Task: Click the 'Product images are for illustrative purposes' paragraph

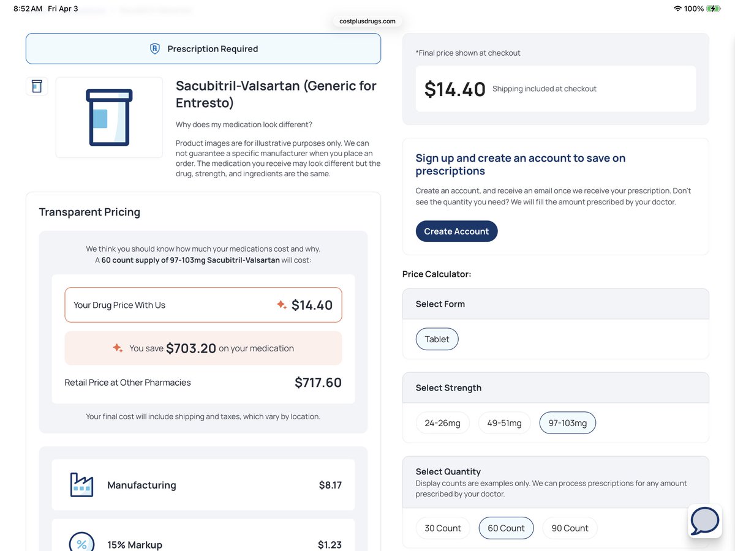Action: coord(278,158)
